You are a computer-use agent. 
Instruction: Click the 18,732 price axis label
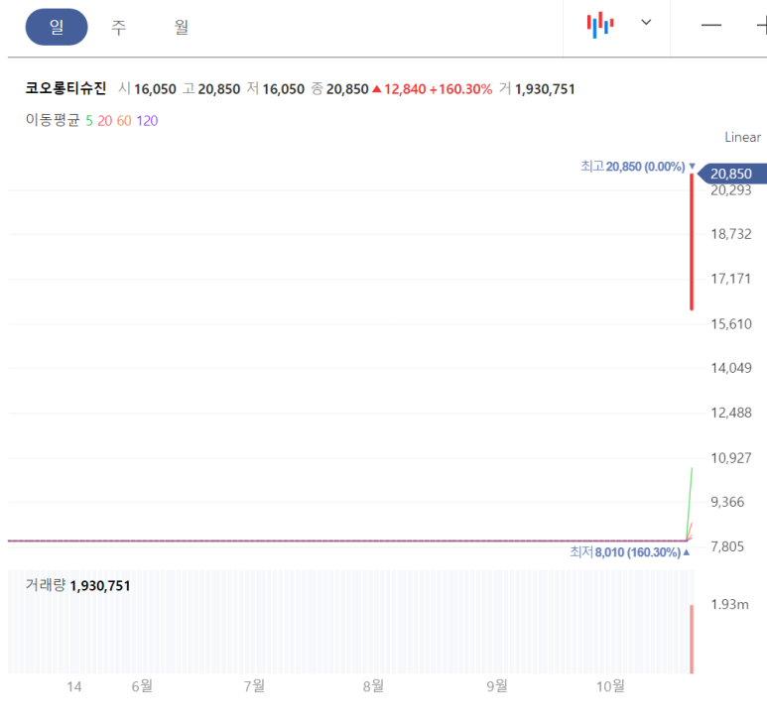point(731,234)
